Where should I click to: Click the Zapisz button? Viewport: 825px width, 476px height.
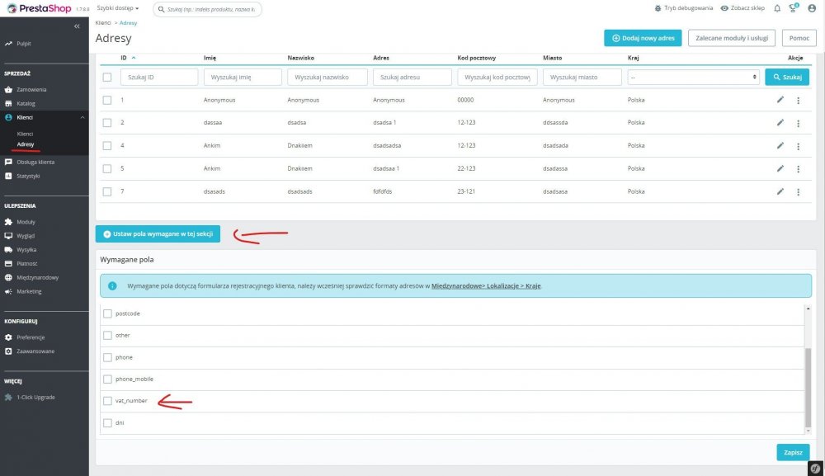click(793, 452)
